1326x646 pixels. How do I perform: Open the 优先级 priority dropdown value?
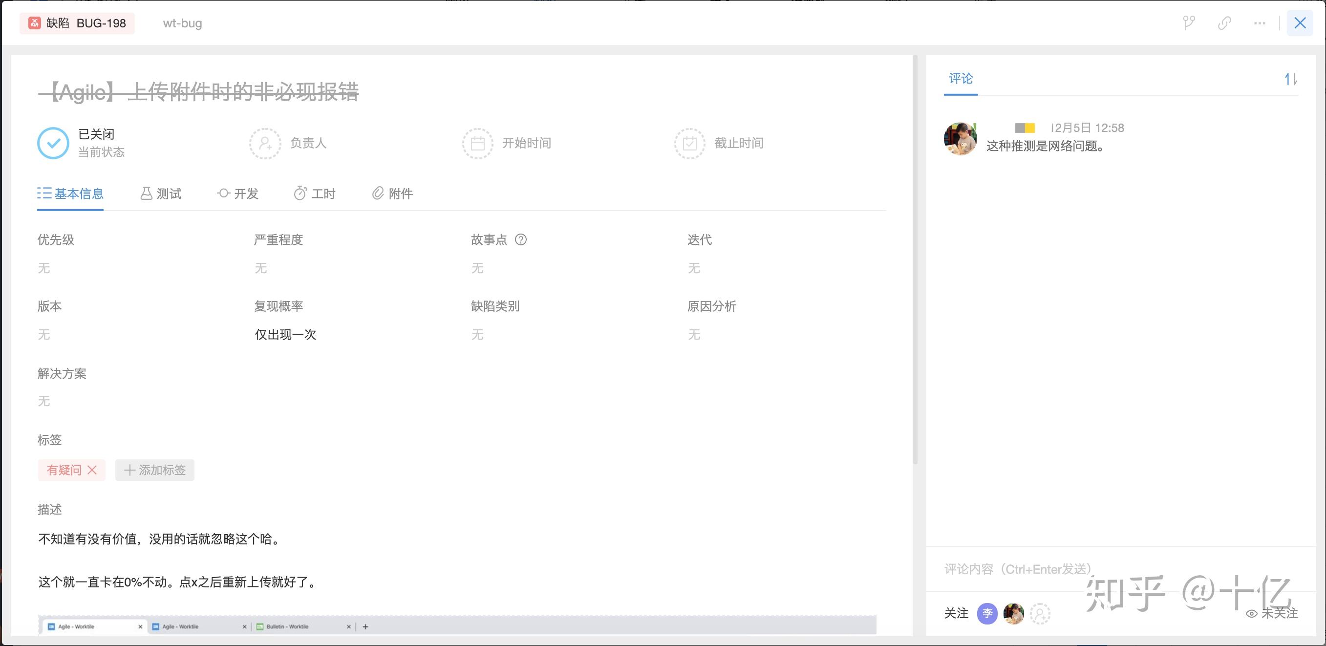tap(44, 268)
